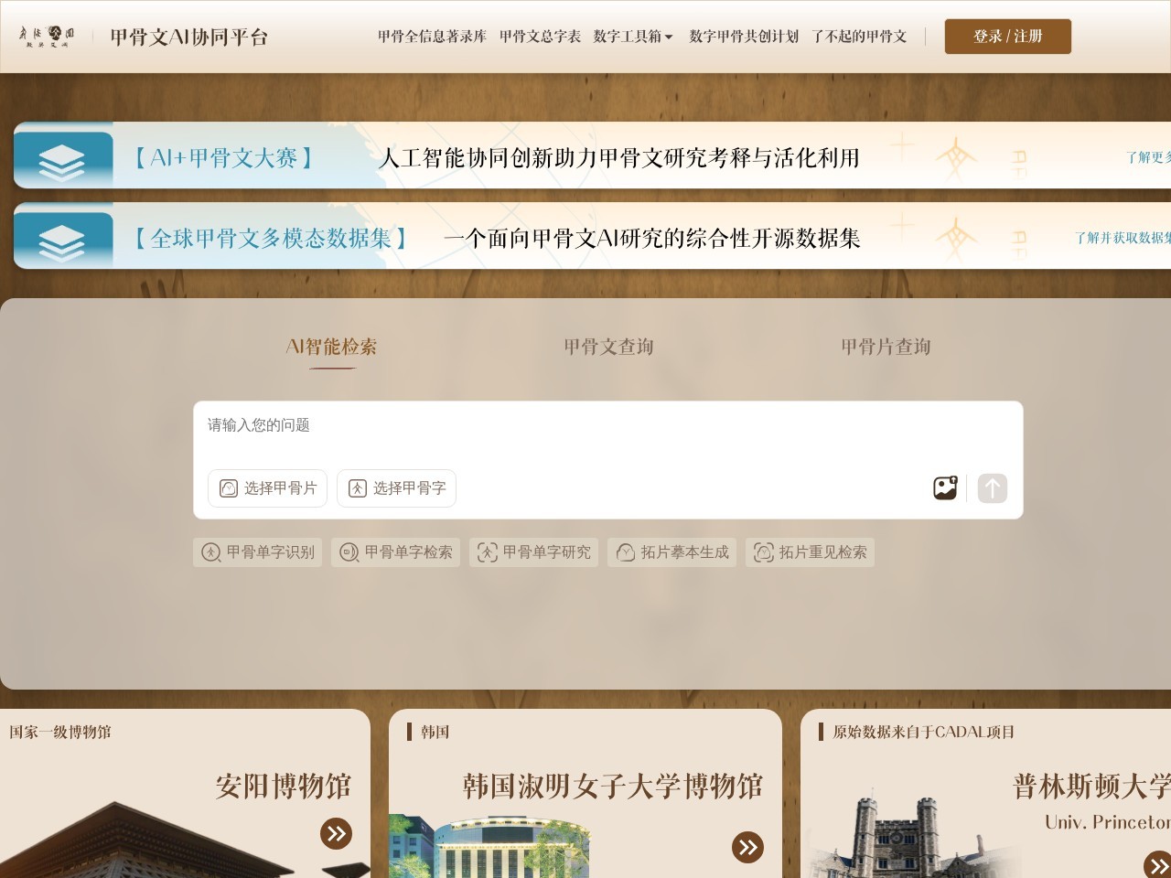Screen dimensions: 1171x878
Task: Expand the 数字工具箱 dropdown menu
Action: tap(633, 37)
